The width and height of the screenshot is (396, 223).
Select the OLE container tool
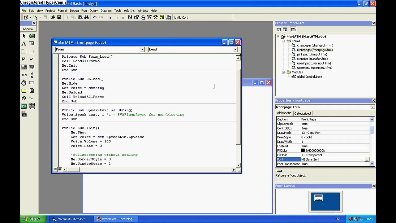coord(24,115)
